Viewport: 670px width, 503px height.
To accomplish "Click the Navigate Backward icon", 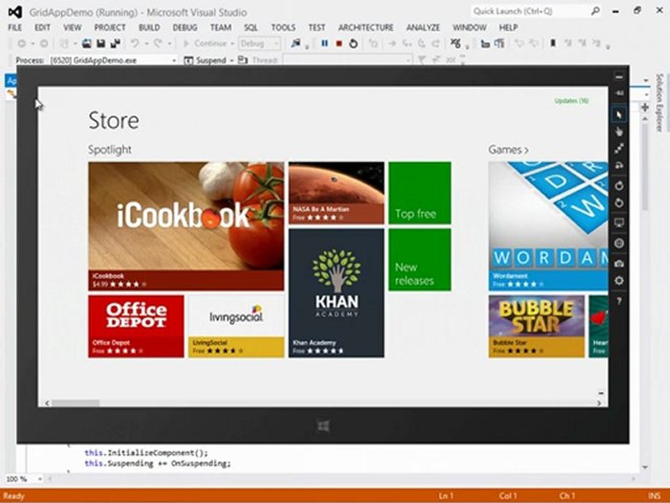I will pyautogui.click(x=22, y=43).
